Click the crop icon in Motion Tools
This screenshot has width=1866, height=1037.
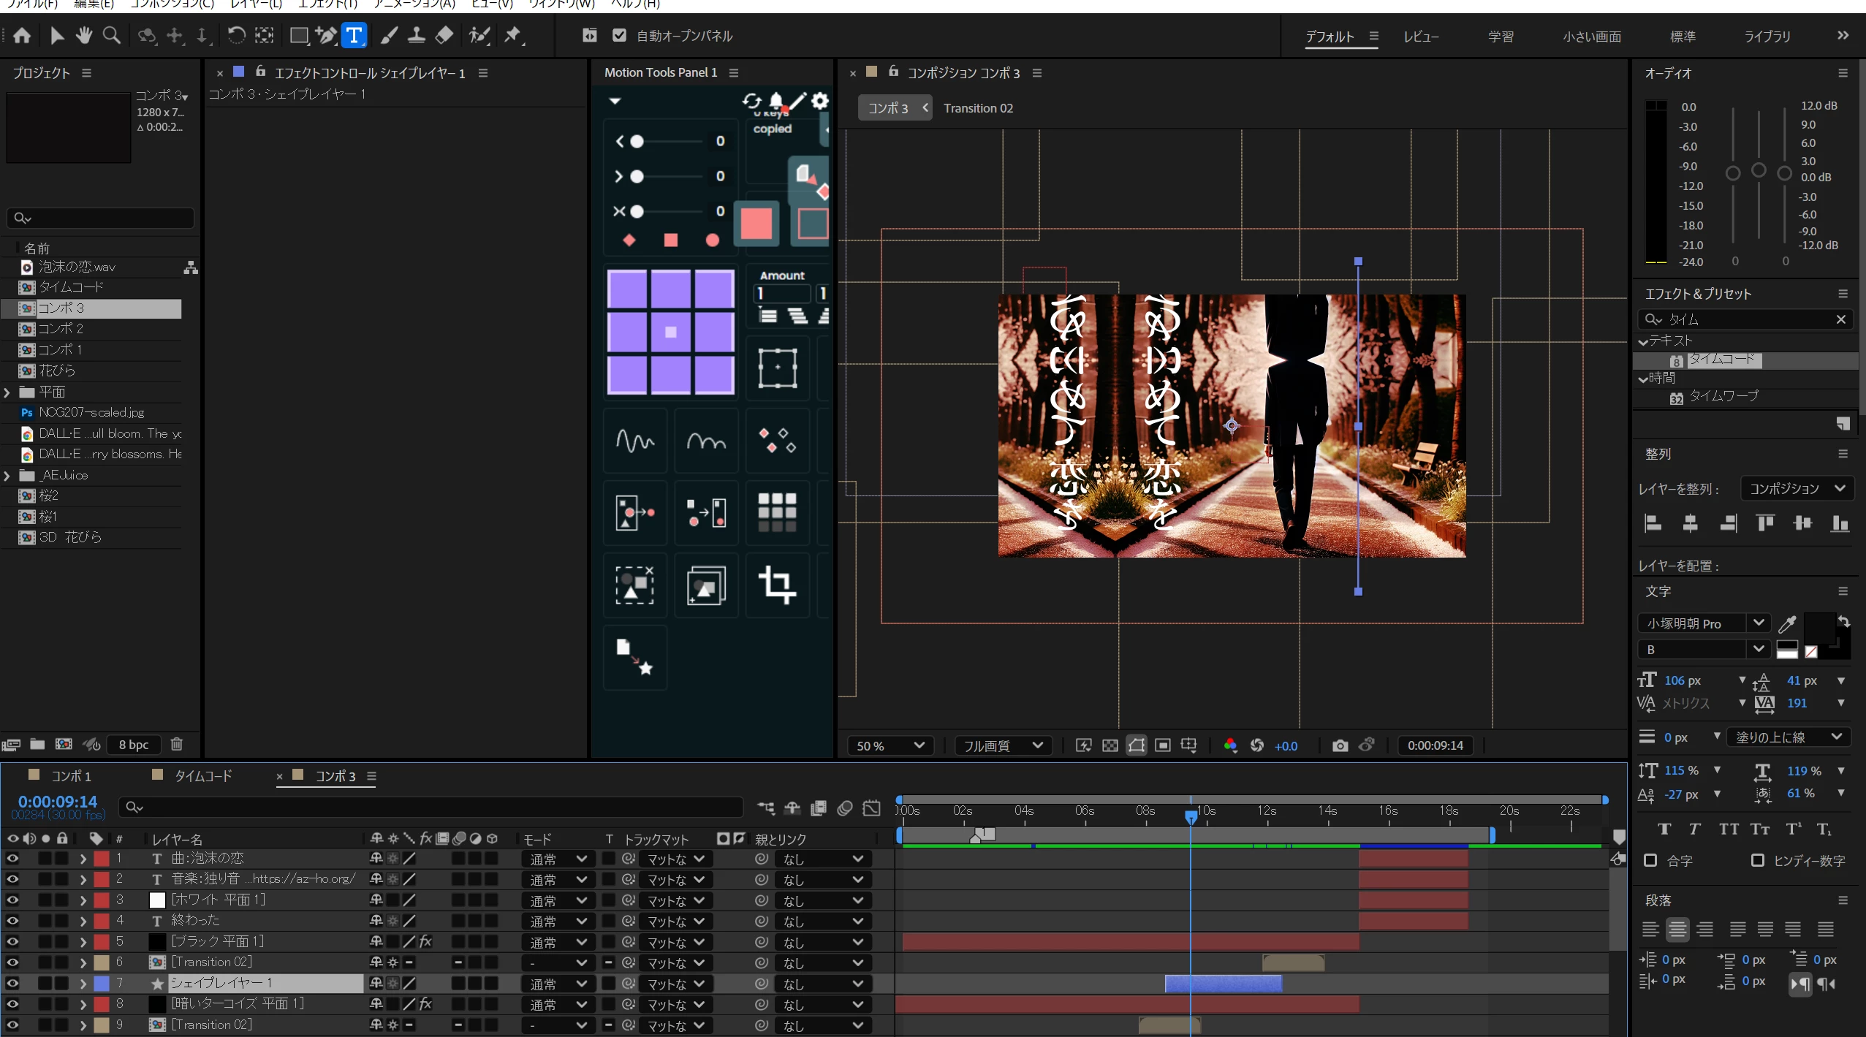[777, 585]
